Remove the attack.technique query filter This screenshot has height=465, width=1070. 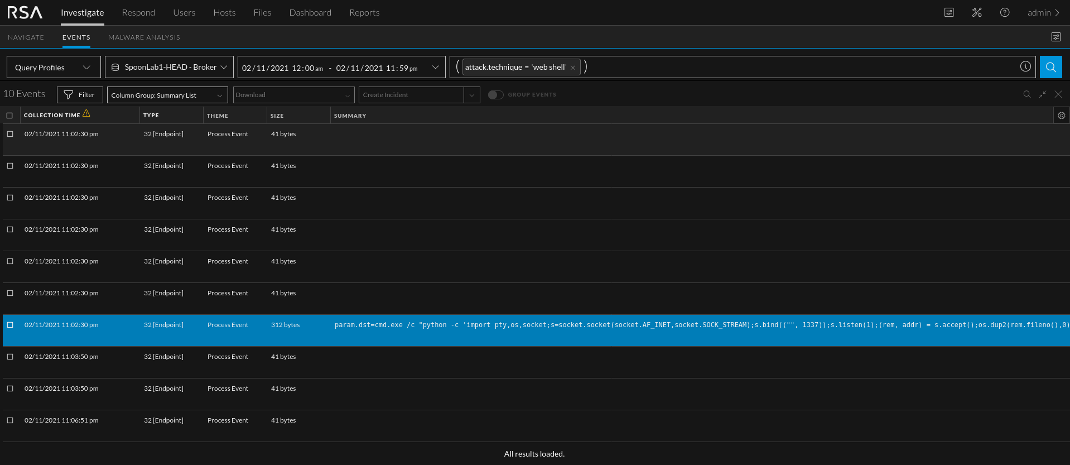(x=573, y=68)
